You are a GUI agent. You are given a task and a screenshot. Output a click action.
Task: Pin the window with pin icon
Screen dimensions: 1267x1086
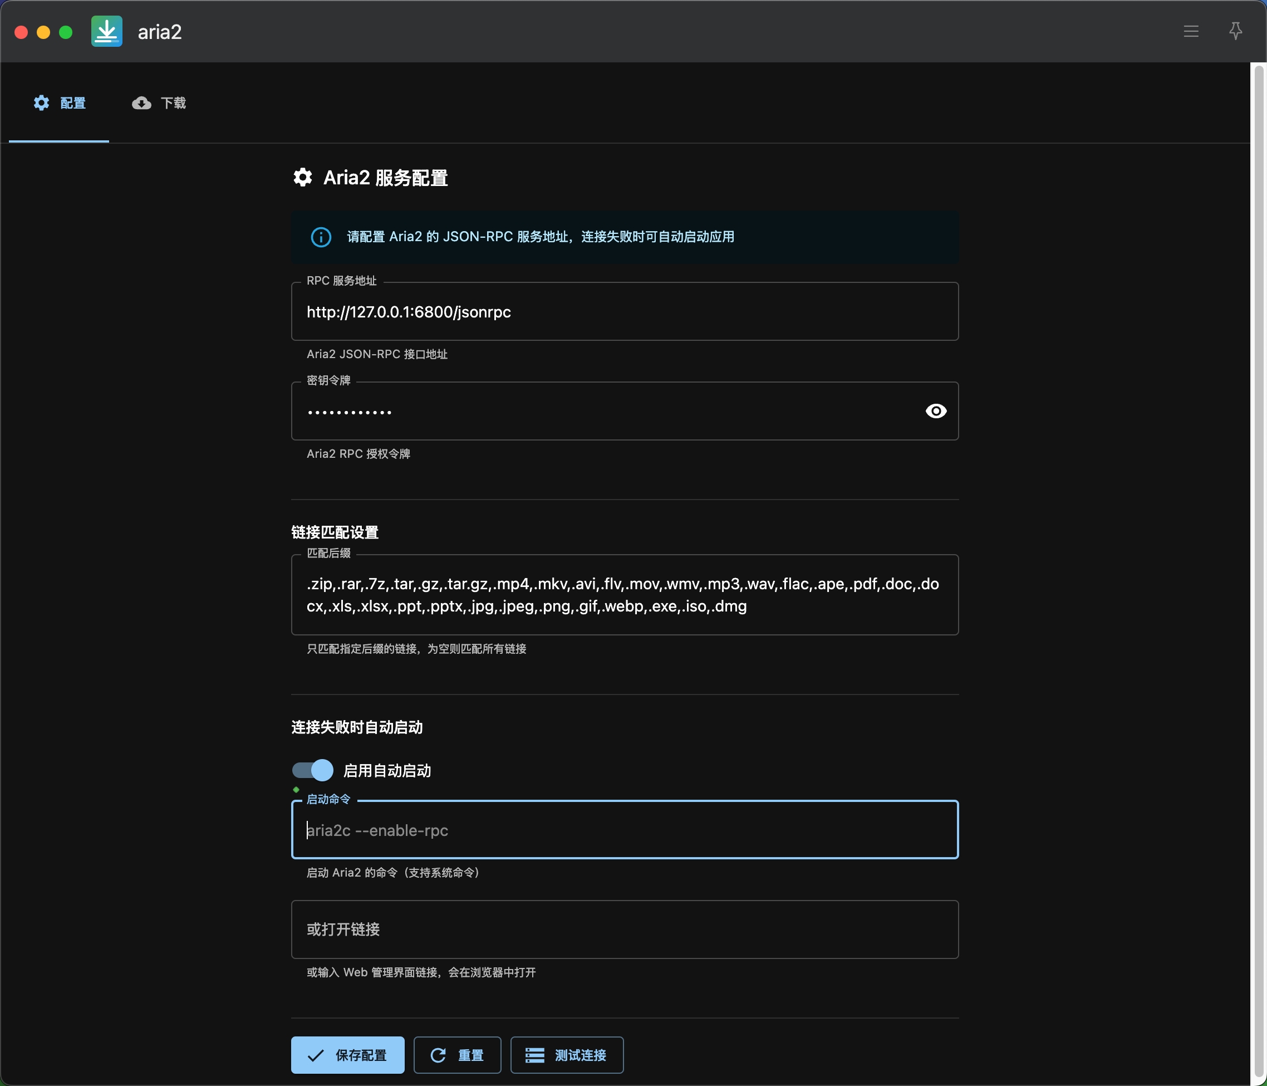(1235, 31)
